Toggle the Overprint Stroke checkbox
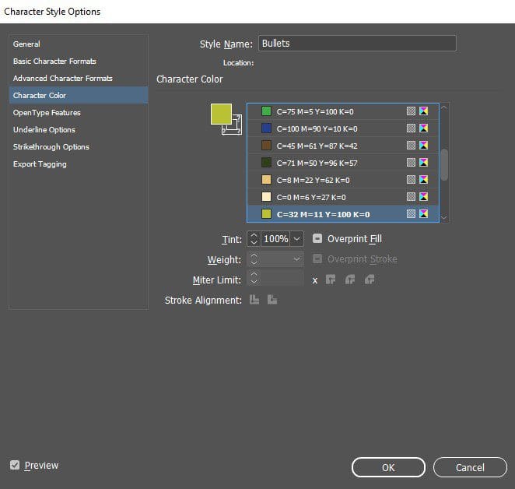Image resolution: width=515 pixels, height=489 pixels. pyautogui.click(x=318, y=259)
